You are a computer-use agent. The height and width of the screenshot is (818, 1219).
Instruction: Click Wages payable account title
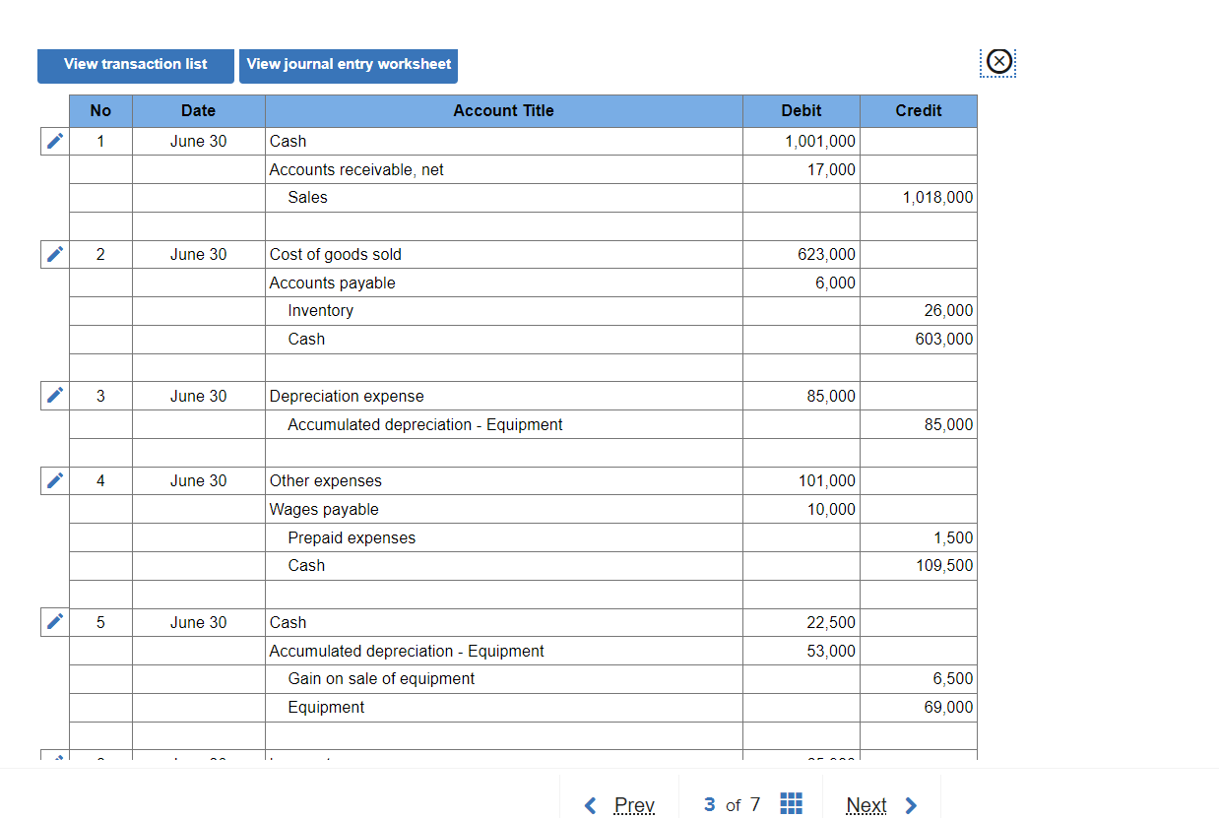tap(324, 510)
